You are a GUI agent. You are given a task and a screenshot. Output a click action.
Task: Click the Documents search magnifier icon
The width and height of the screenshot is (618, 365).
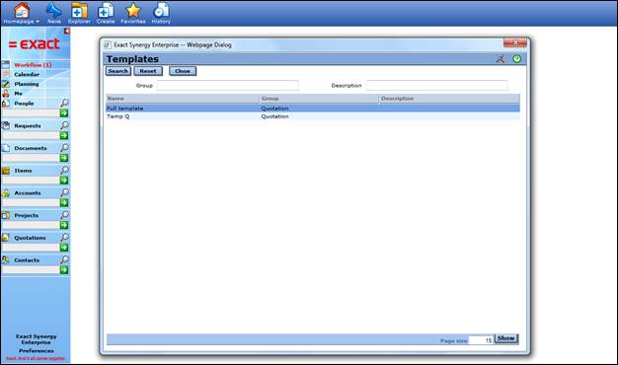(64, 148)
